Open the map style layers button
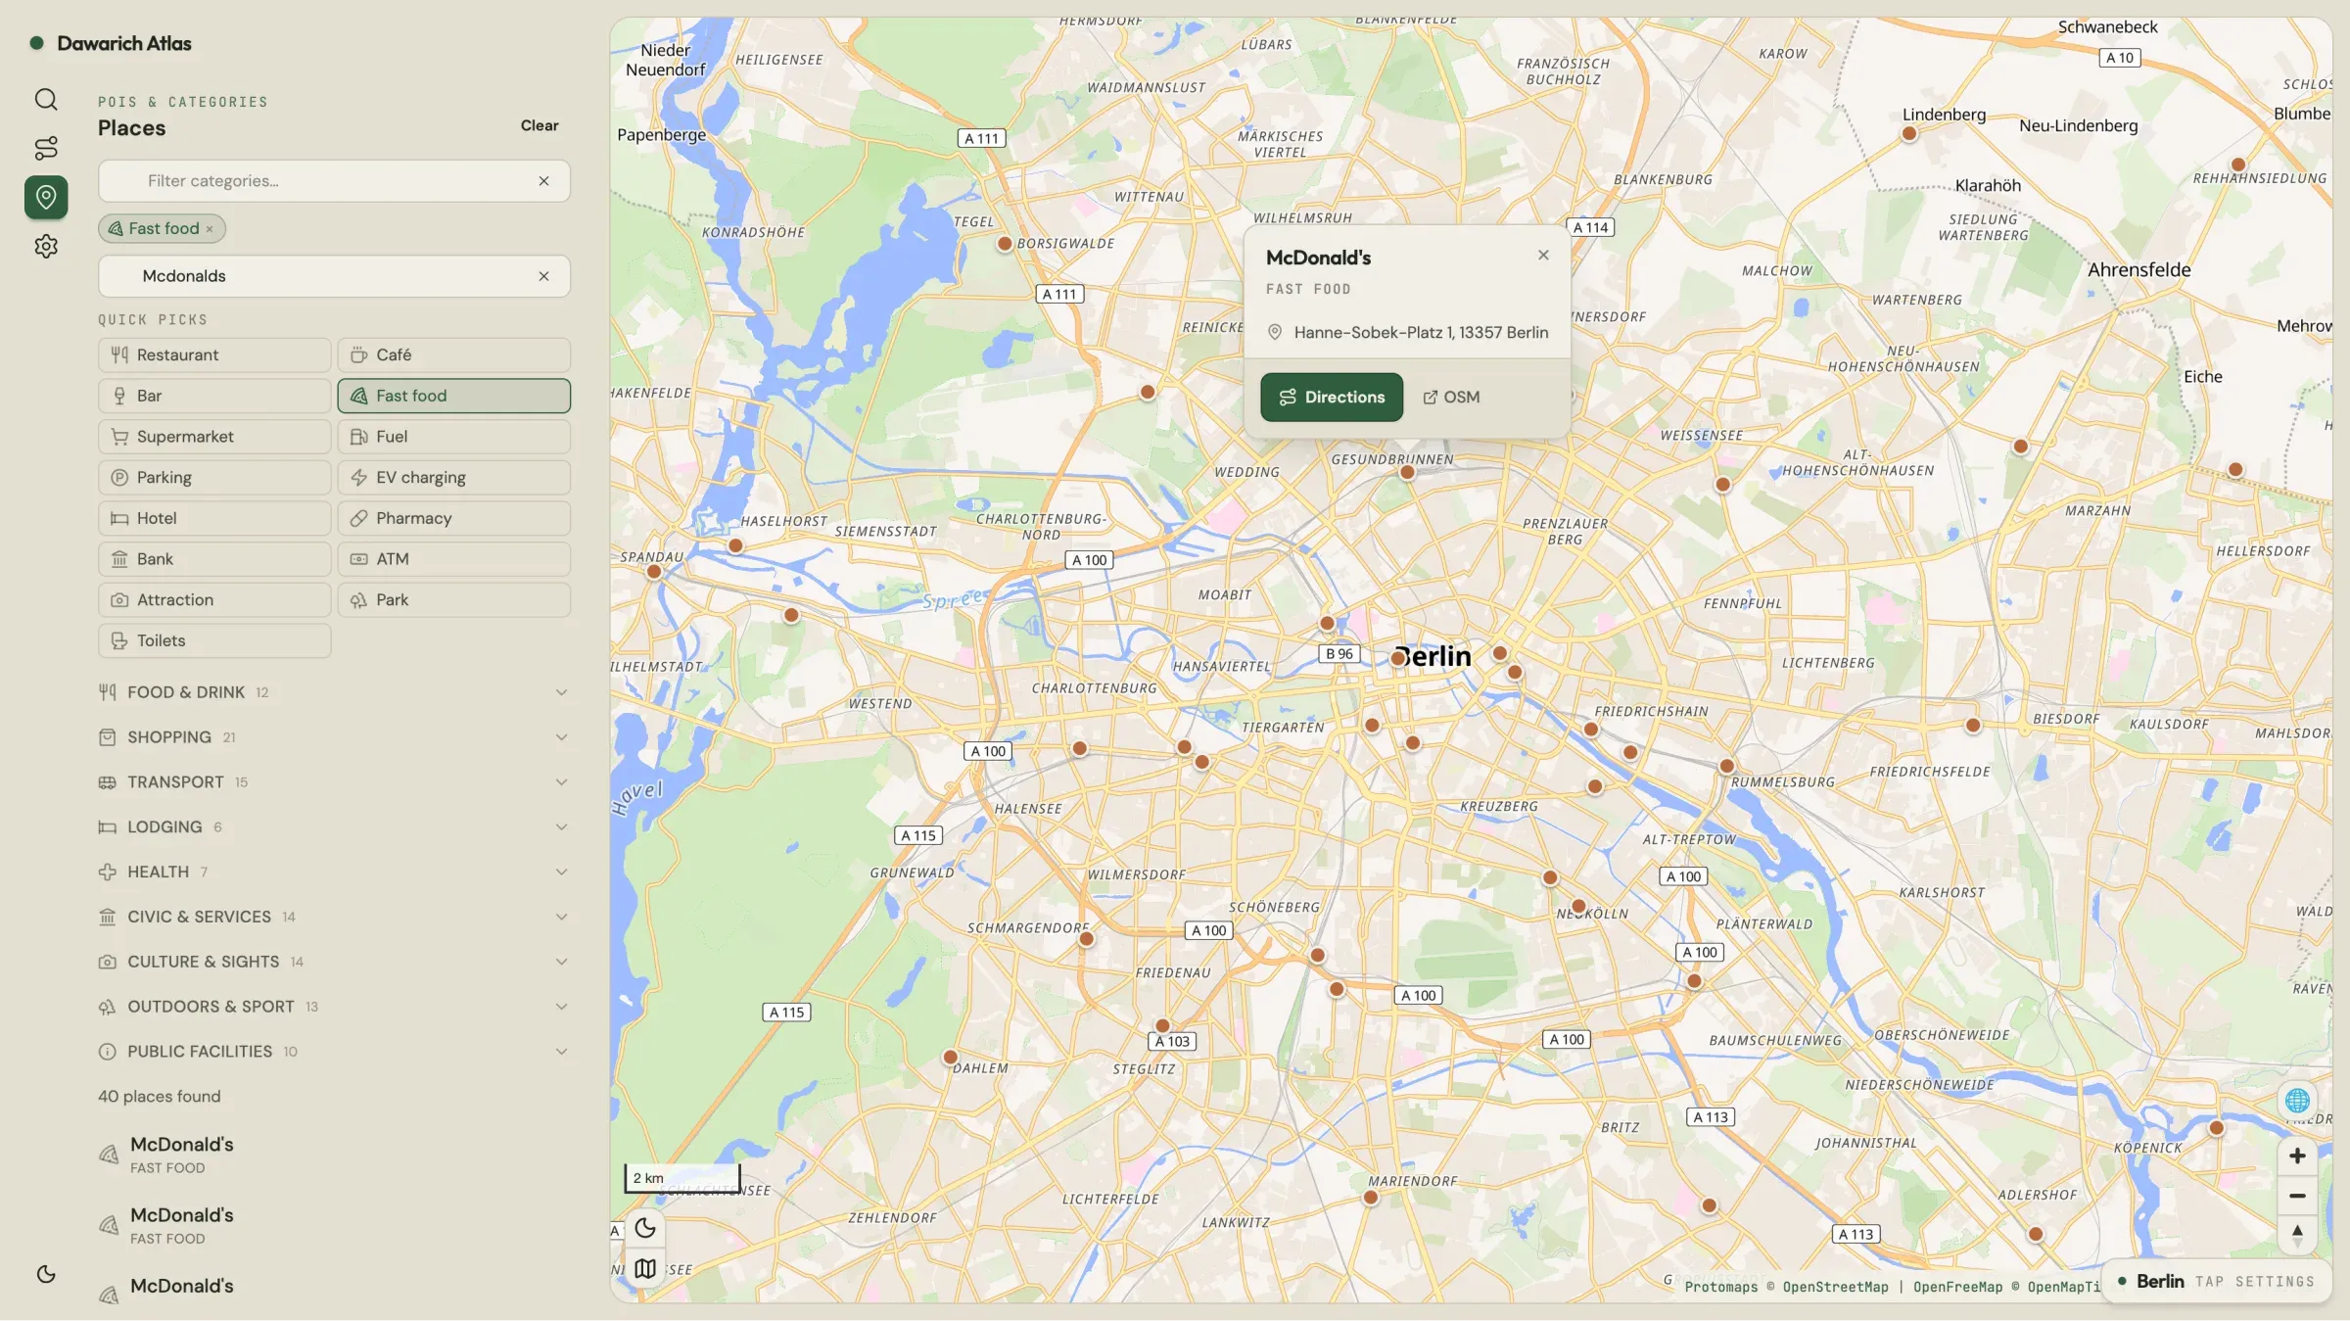Image resolution: width=2350 pixels, height=1321 pixels. coord(644,1269)
